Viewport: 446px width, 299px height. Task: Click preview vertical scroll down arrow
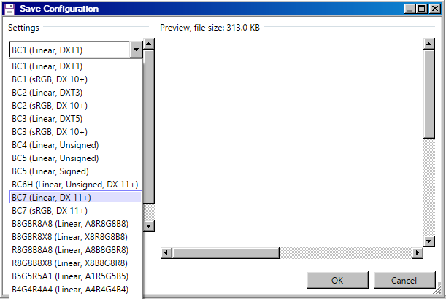pos(429,241)
